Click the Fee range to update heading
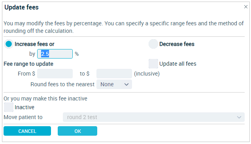 [x=28, y=64]
